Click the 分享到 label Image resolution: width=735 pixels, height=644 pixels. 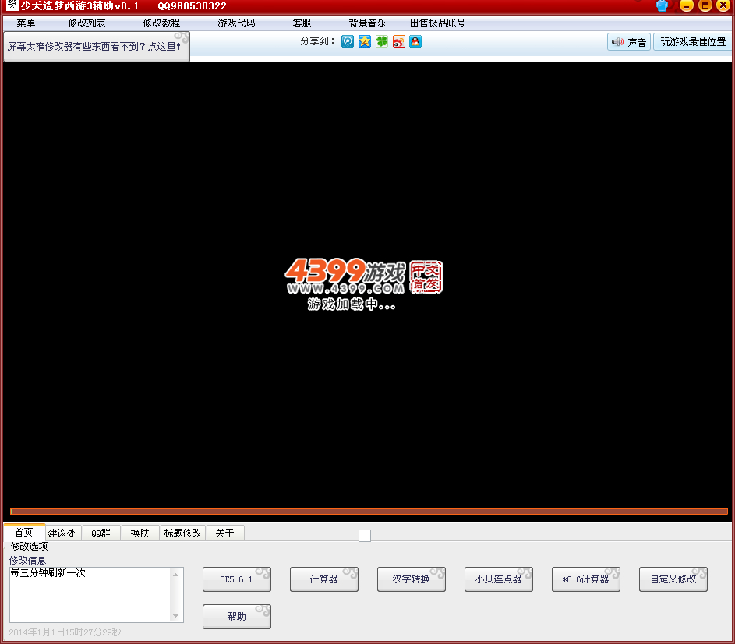tap(317, 41)
